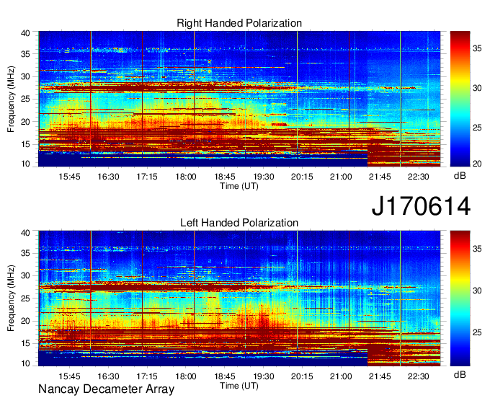Image resolution: width=490 pixels, height=398 pixels.
Task: Click the 18:45 time tick on the Left Handed plot
Action: point(224,376)
